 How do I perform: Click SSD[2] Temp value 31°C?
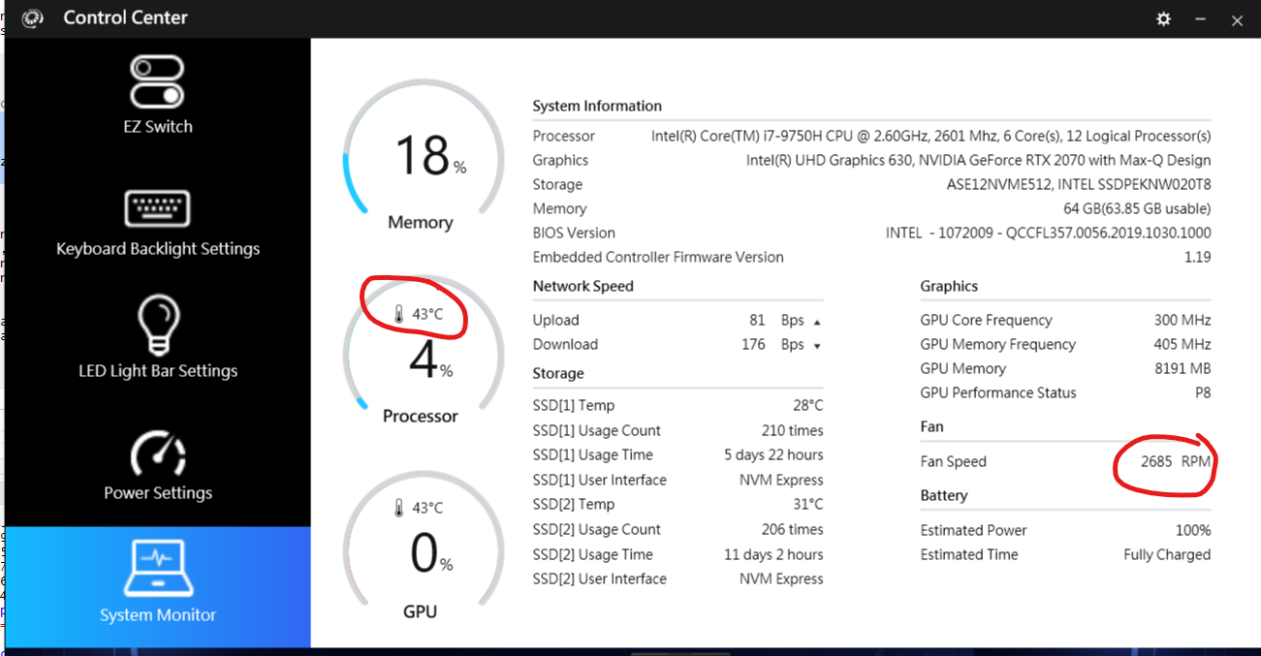tap(807, 504)
